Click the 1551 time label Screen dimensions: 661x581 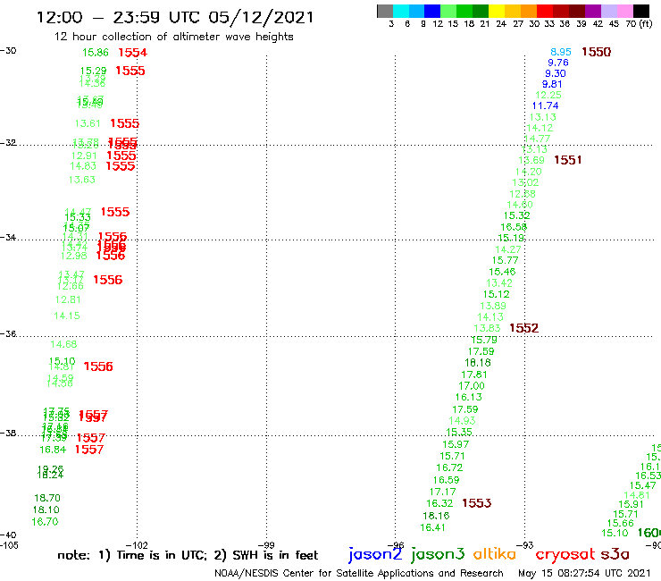568,160
